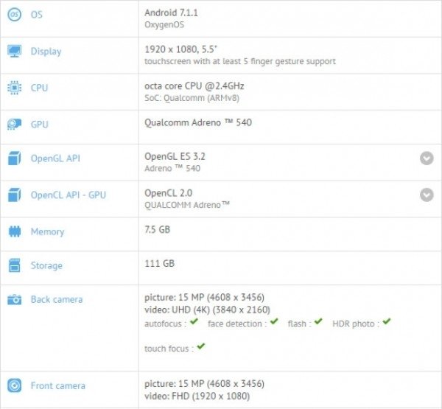This screenshot has height=409, width=442.
Task: Select the Back camera label
Action: [x=57, y=299]
